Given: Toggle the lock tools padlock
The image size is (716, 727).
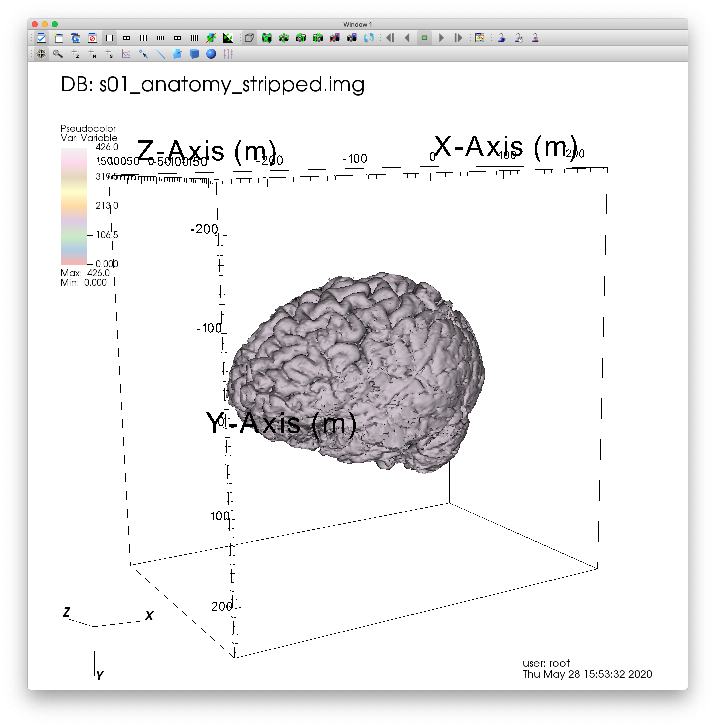Looking at the screenshot, I should point(535,38).
